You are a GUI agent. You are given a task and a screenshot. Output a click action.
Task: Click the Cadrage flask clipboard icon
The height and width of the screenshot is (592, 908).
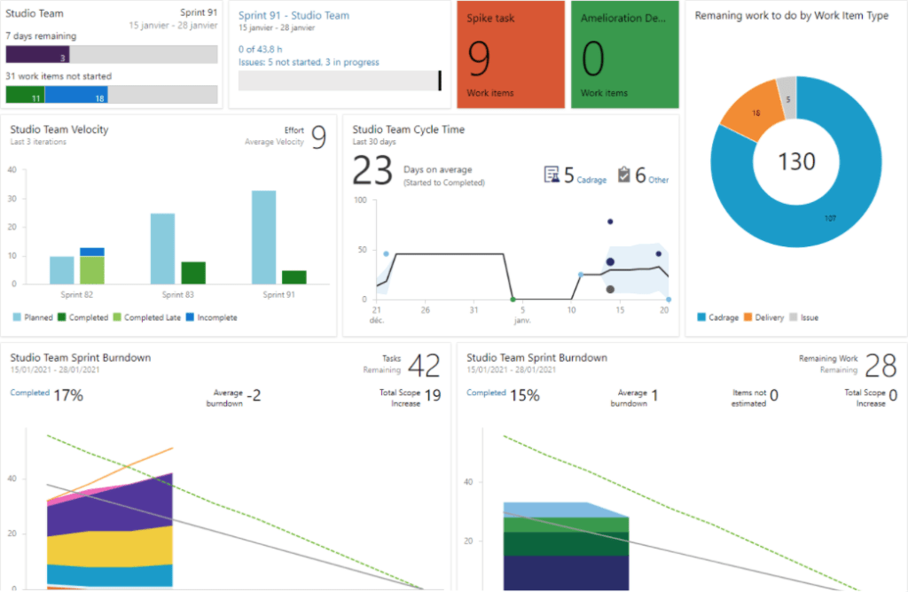(x=551, y=175)
